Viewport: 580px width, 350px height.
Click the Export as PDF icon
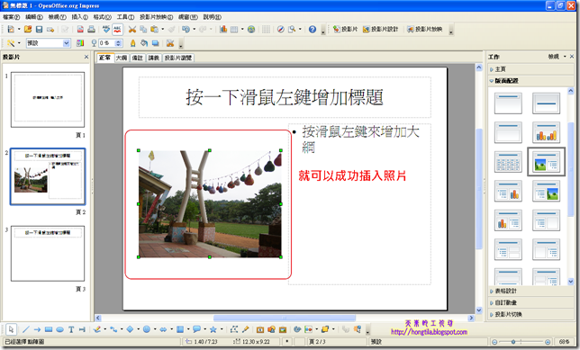[80, 29]
